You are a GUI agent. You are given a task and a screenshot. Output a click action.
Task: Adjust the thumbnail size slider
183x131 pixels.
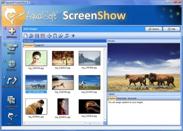coord(90,123)
